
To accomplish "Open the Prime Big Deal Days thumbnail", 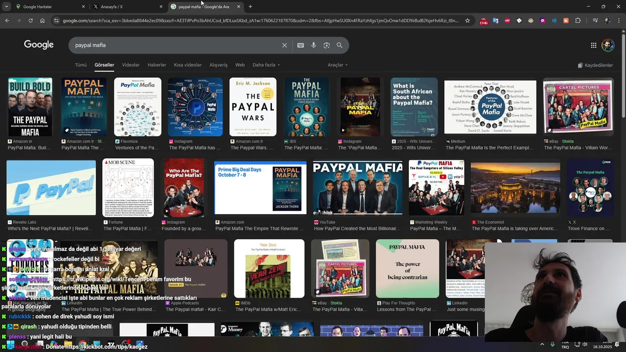I will pos(260,188).
